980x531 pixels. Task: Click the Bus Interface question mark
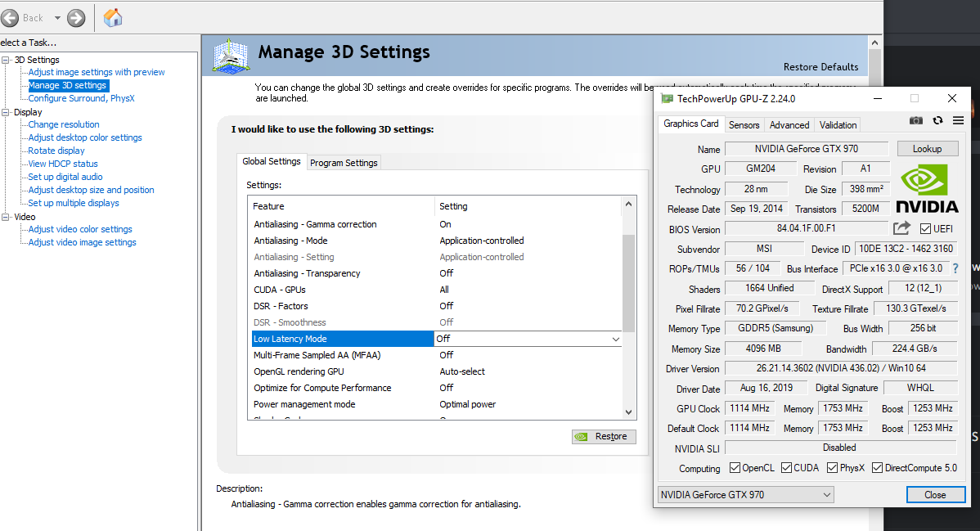click(955, 268)
